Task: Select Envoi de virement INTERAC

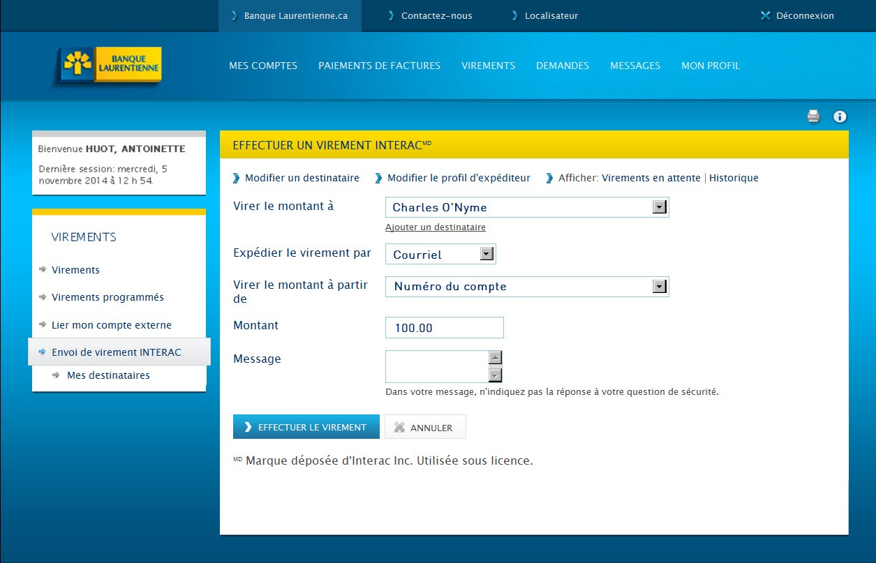Action: (116, 352)
